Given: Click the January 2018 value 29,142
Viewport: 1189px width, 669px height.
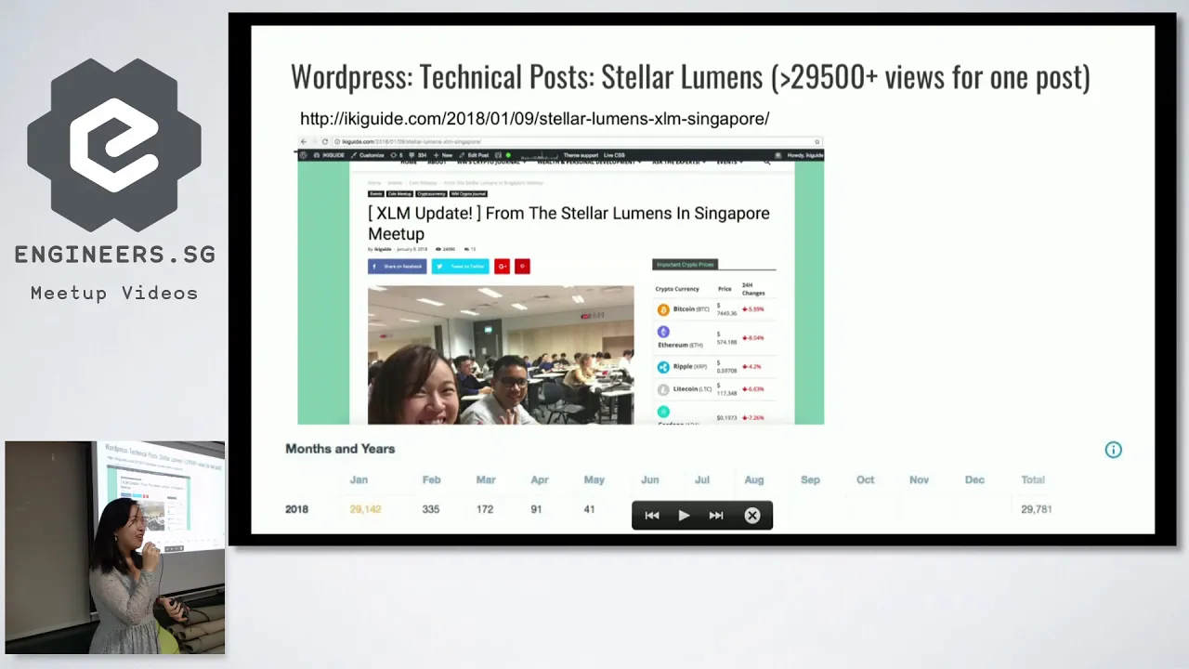Looking at the screenshot, I should pos(365,509).
